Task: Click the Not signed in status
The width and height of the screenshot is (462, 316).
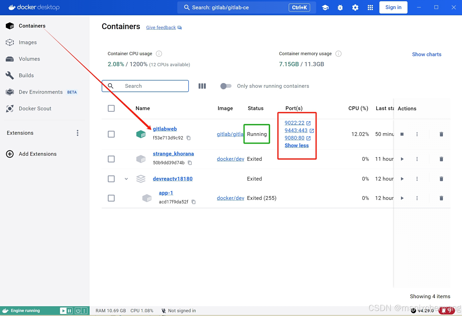Action: coord(179,311)
